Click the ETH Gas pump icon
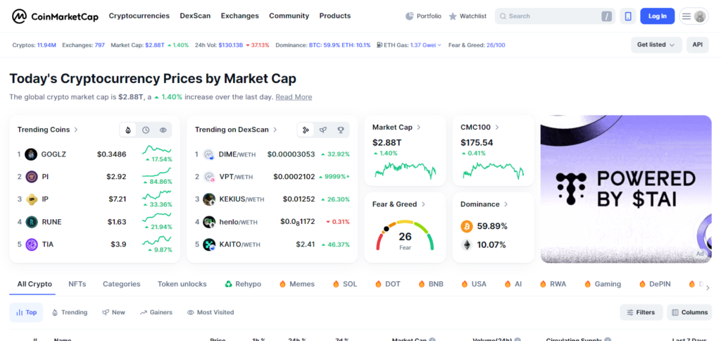The width and height of the screenshot is (721, 341). click(x=380, y=45)
